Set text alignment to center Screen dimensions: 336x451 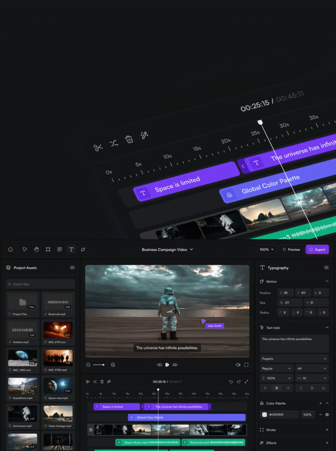pyautogui.click(x=276, y=388)
